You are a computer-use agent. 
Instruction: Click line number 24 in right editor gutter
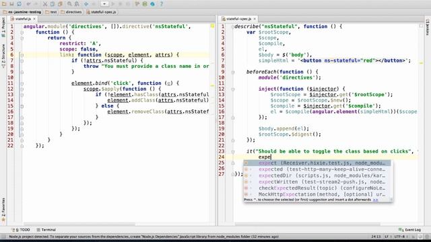222,157
